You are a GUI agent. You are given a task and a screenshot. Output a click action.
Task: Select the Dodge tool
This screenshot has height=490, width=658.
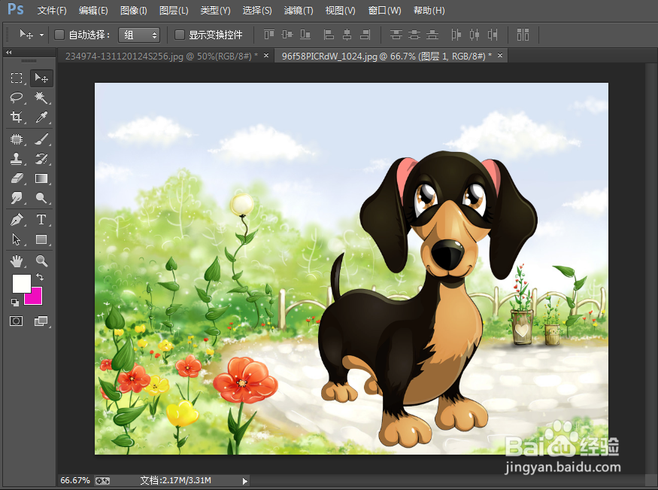[x=41, y=198]
